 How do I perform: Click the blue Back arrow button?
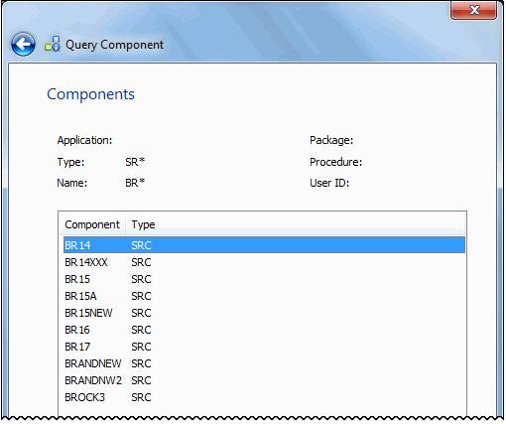click(23, 44)
